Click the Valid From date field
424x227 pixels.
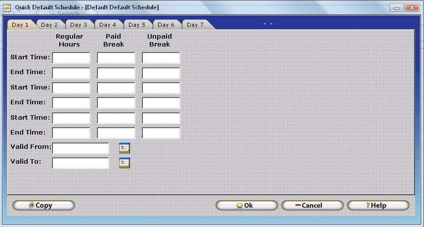click(81, 148)
